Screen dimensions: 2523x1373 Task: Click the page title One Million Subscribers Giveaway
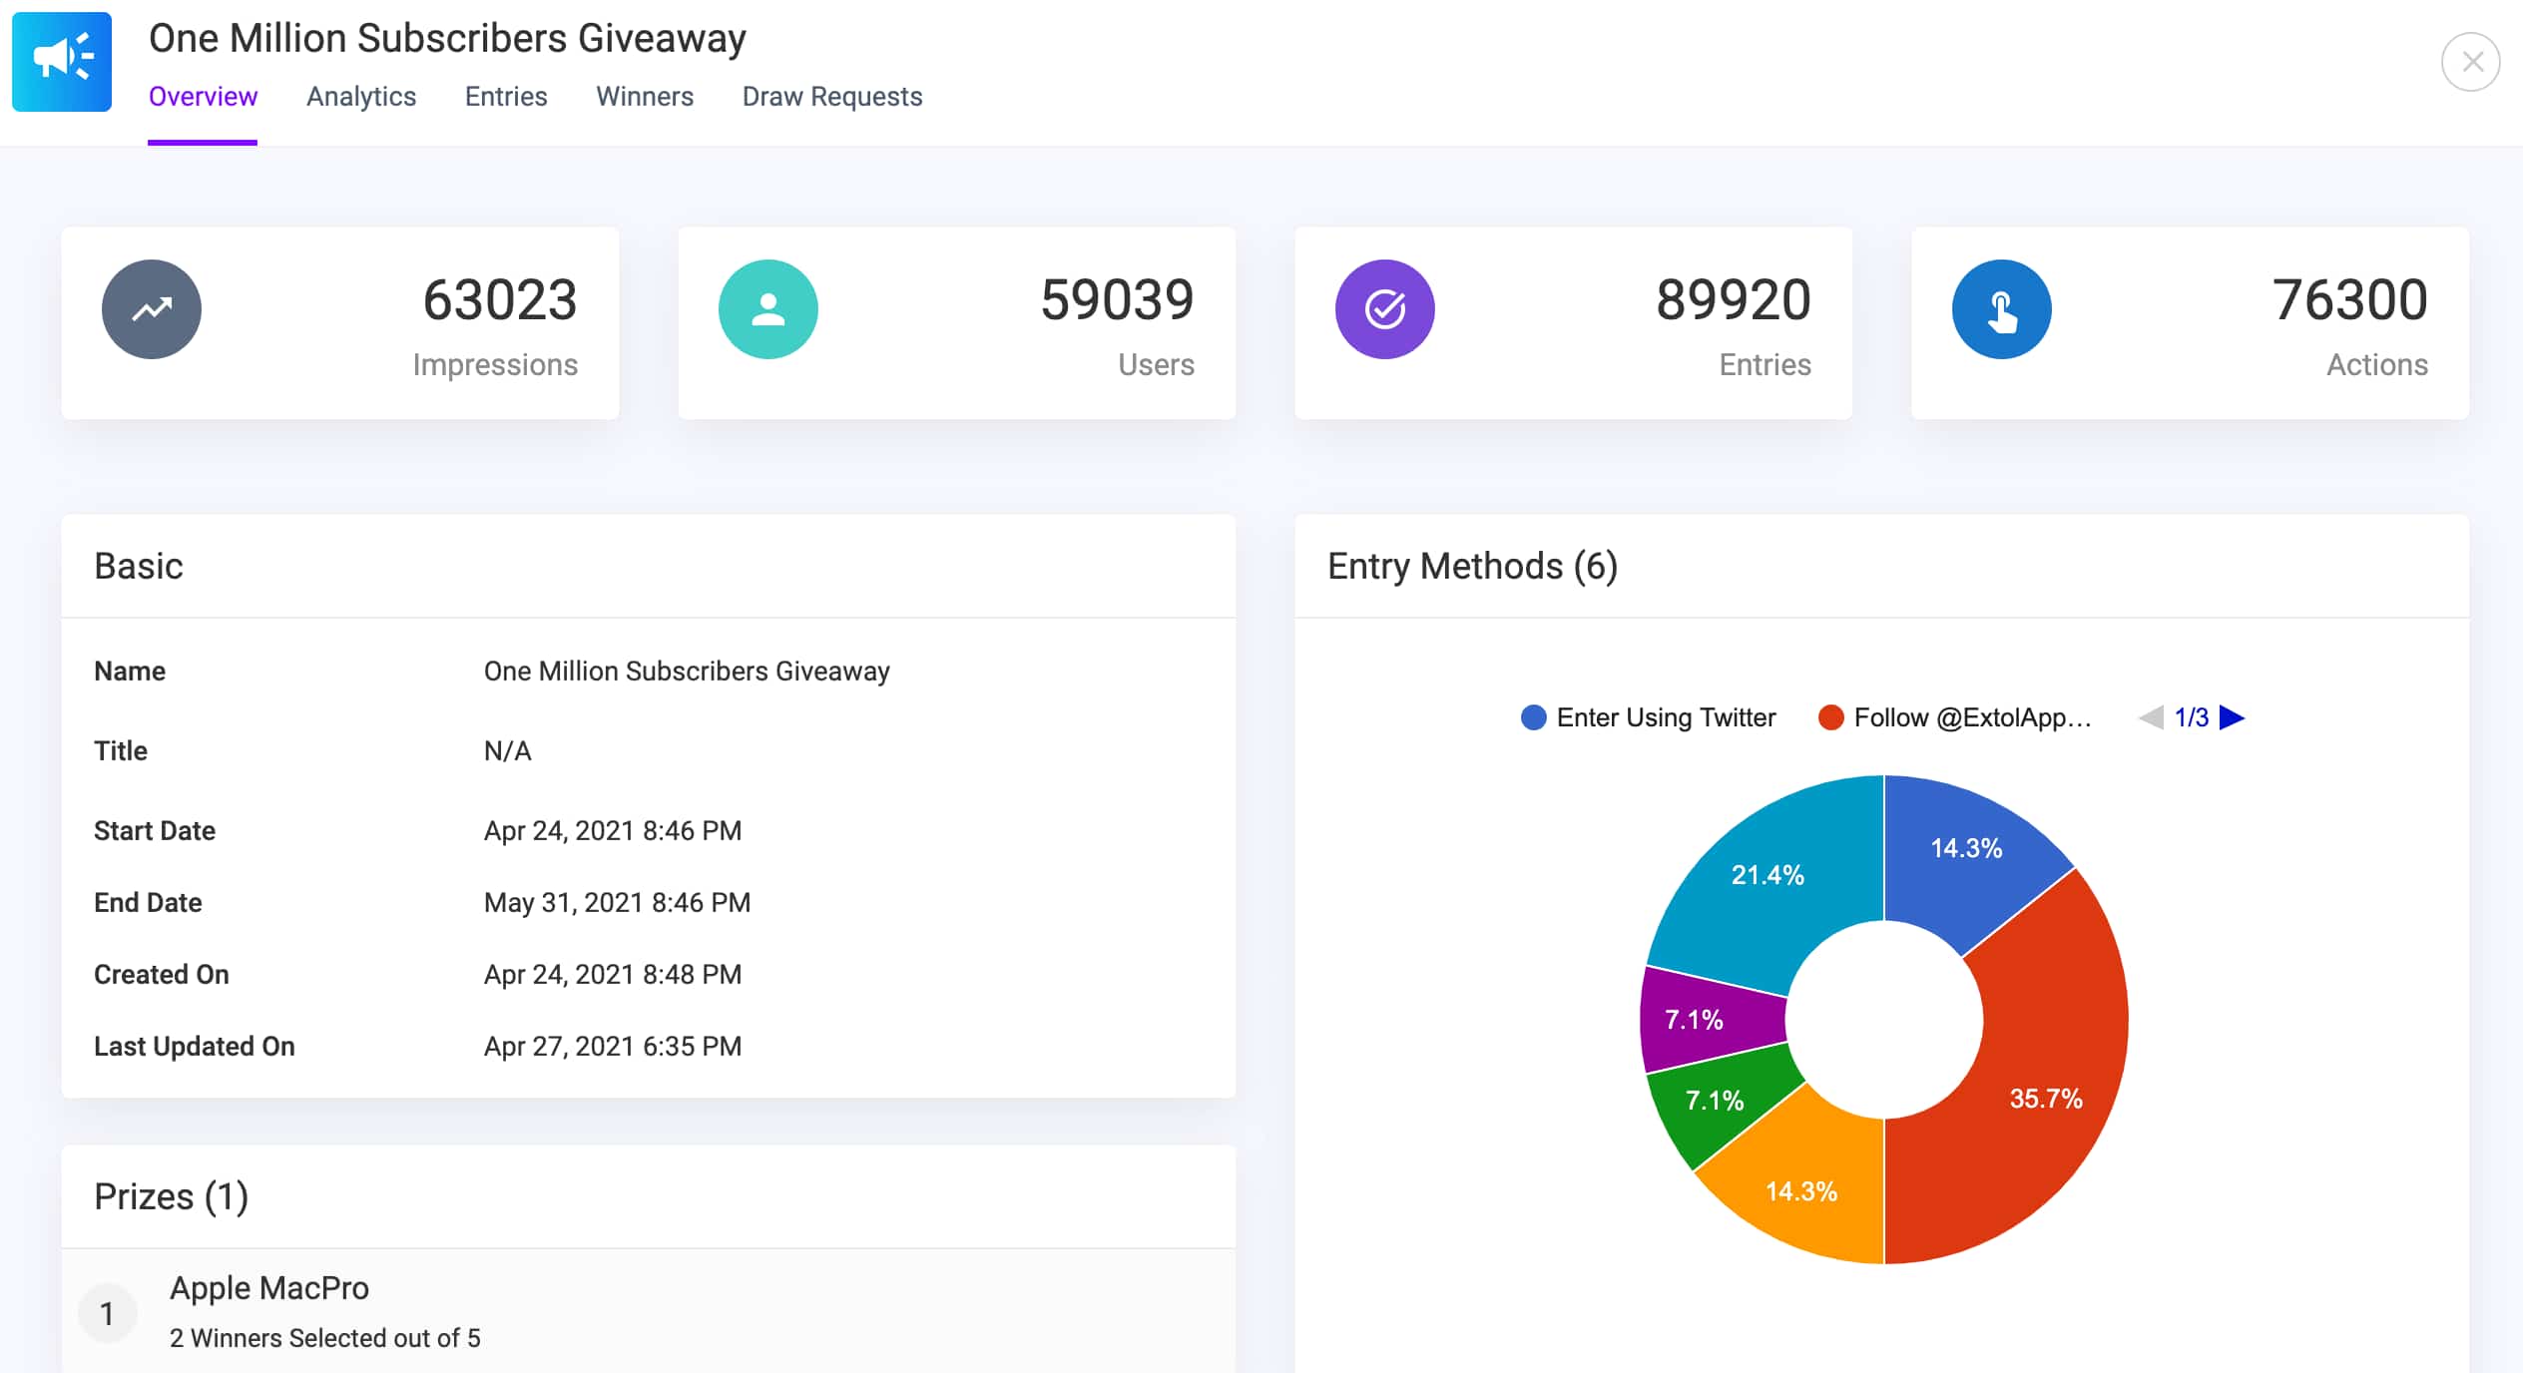(447, 38)
